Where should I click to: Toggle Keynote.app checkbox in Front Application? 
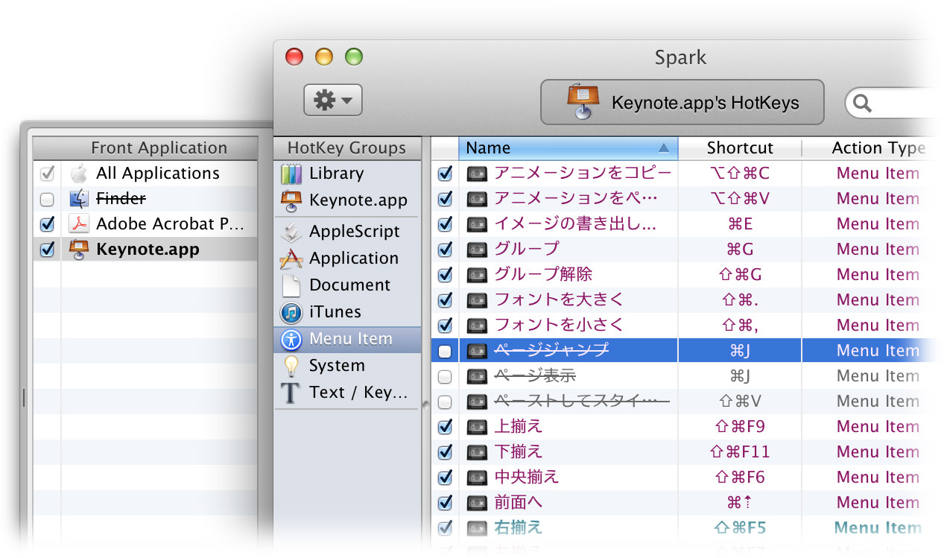(47, 249)
